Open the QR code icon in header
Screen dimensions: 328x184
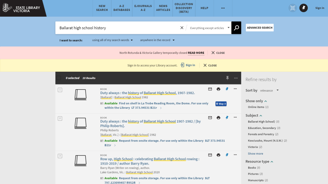click(x=292, y=8)
